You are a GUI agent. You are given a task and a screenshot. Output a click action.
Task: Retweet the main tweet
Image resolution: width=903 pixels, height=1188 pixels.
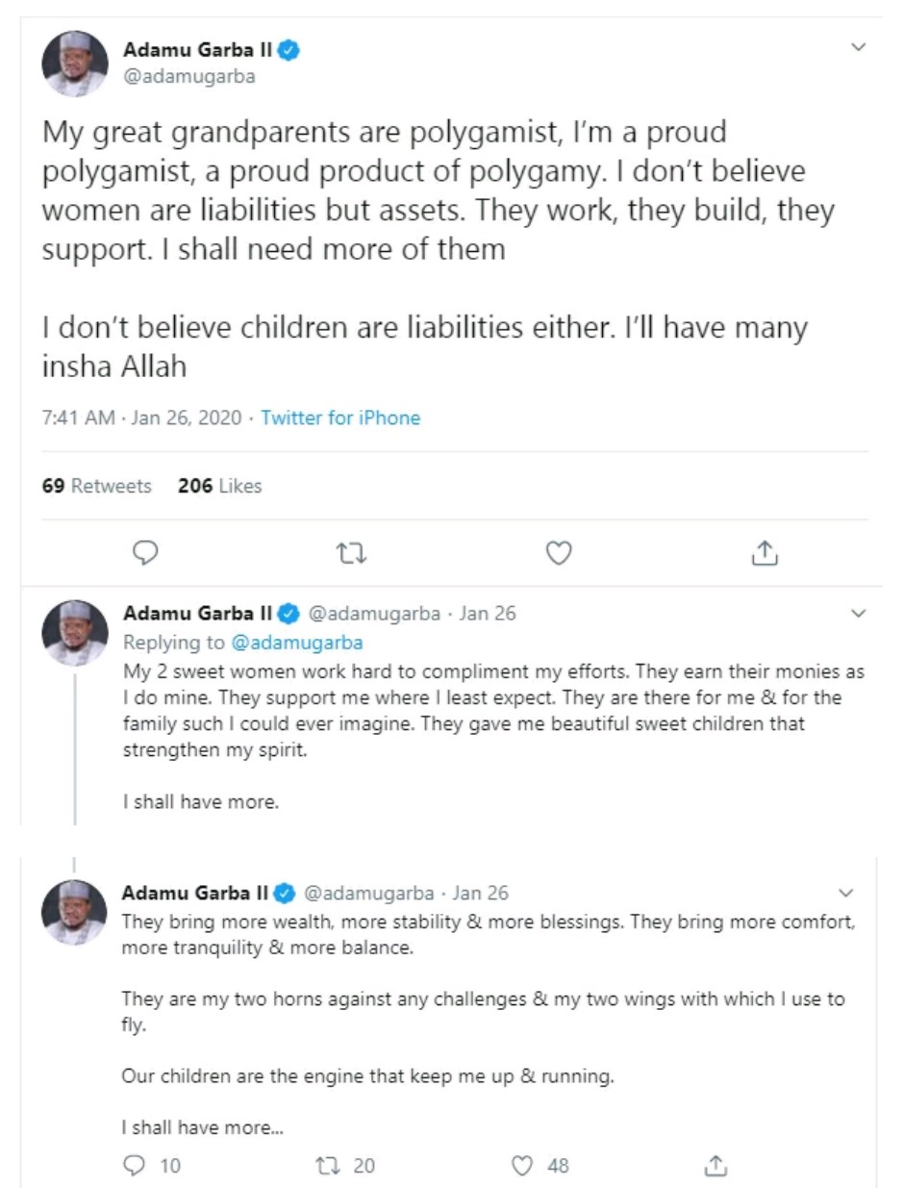click(351, 552)
